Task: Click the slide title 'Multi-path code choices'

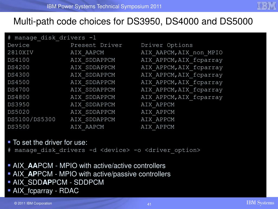Action: (133, 21)
